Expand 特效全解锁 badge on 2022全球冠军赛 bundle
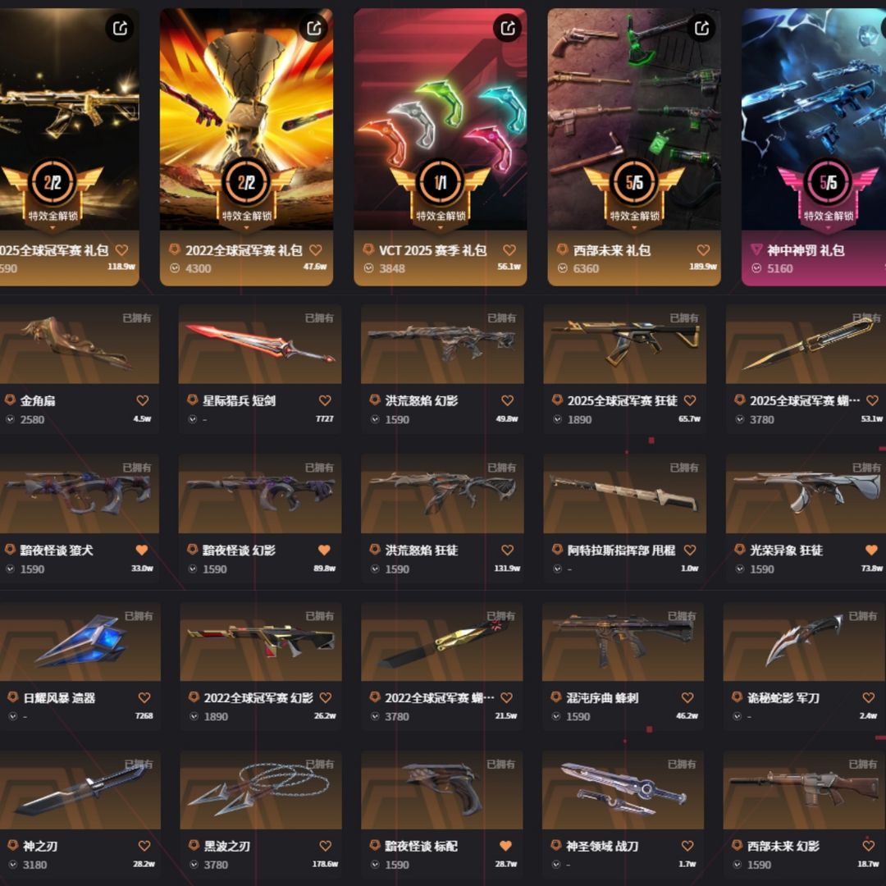Image resolution: width=886 pixels, height=886 pixels. 246,217
